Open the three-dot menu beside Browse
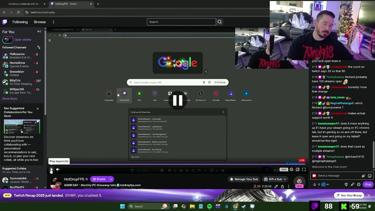Image resolution: width=375 pixels, height=211 pixels. (x=53, y=22)
